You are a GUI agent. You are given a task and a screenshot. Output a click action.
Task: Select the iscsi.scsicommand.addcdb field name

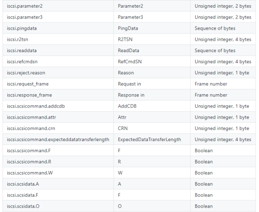pos(36,106)
